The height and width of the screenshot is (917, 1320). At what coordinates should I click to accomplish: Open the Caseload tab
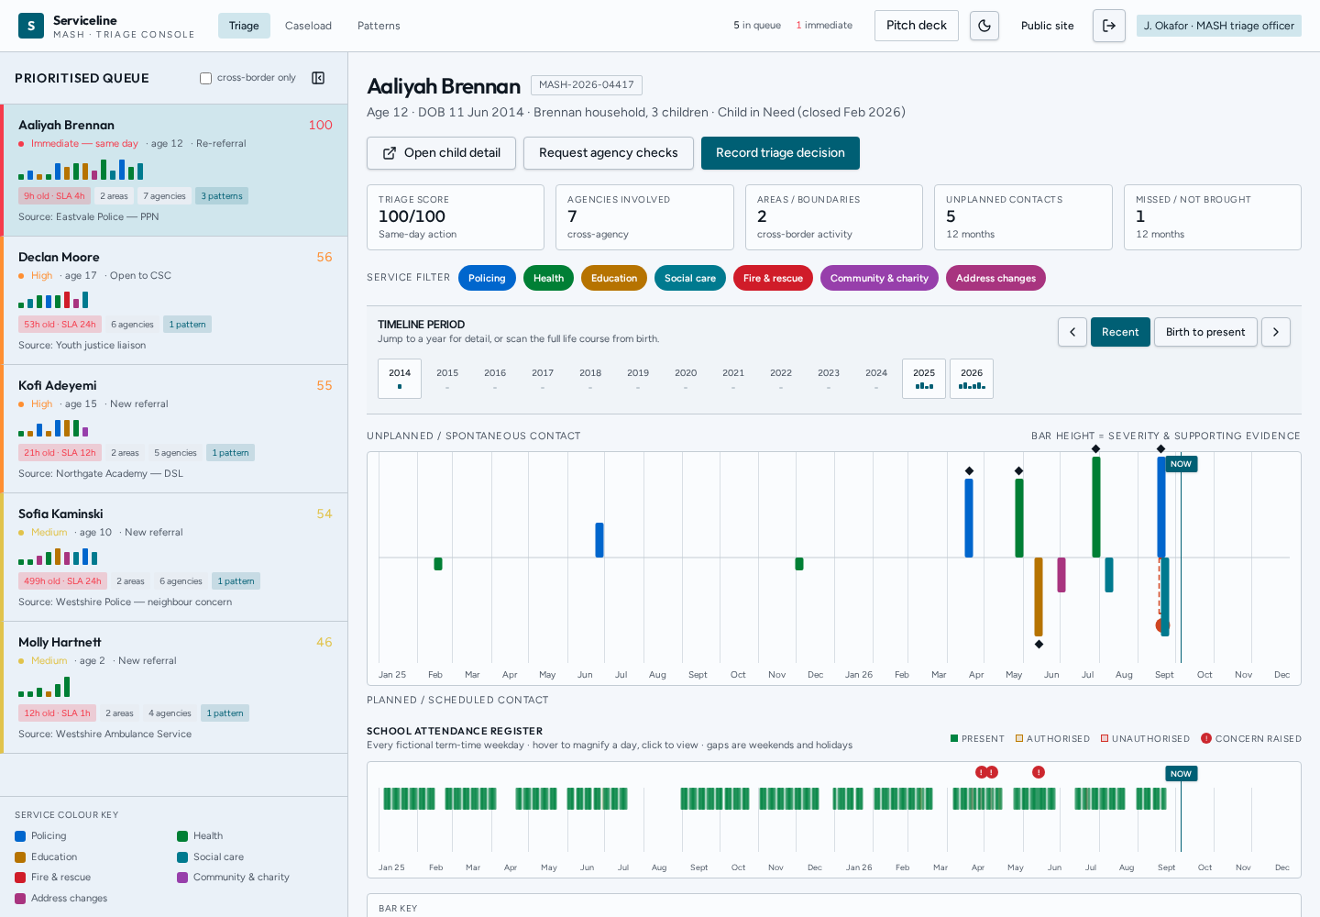click(x=308, y=26)
